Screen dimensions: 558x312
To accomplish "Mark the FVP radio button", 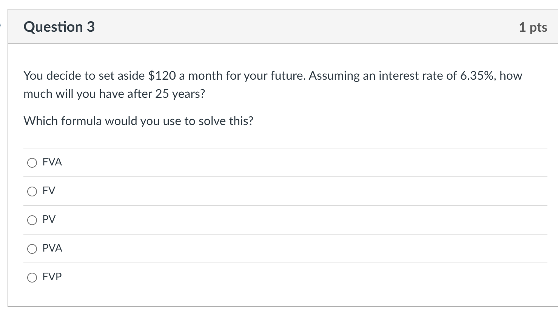I will click(x=32, y=278).
